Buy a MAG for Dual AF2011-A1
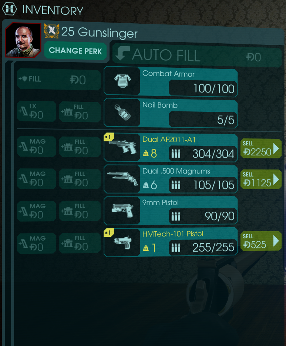Viewport: 286px width, 346px height. click(37, 147)
